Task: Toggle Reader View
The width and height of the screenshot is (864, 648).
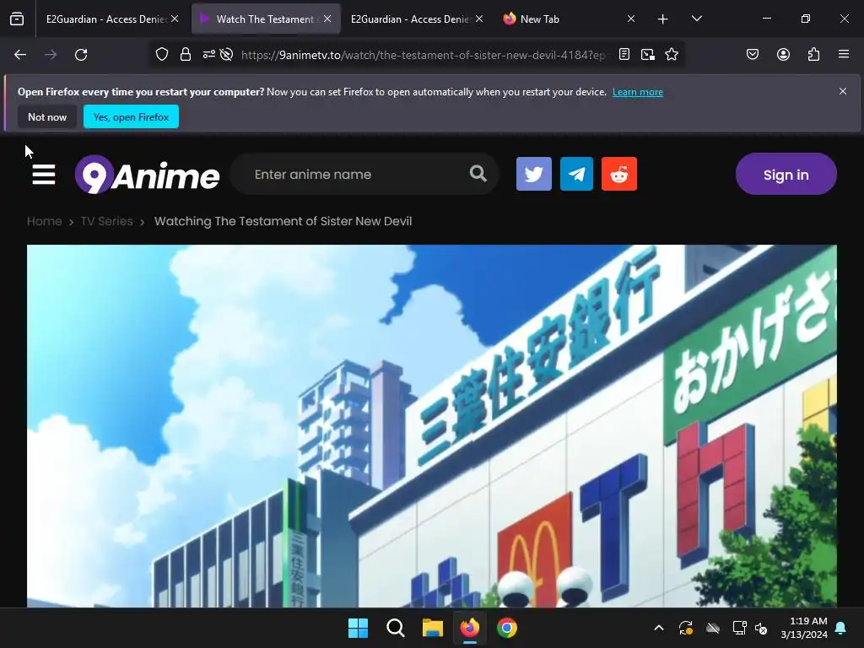Action: [x=624, y=55]
